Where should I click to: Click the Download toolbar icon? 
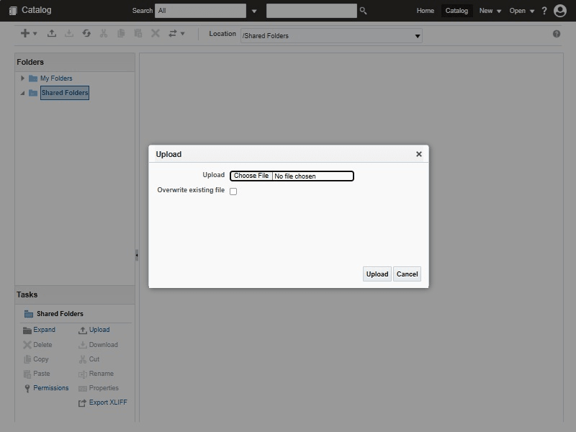[69, 33]
